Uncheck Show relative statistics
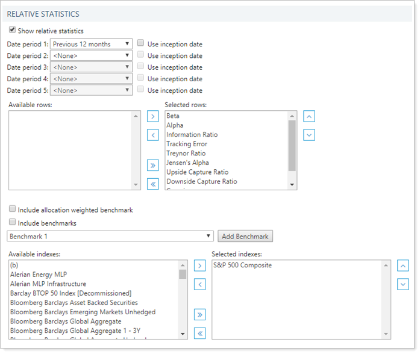 pyautogui.click(x=13, y=30)
